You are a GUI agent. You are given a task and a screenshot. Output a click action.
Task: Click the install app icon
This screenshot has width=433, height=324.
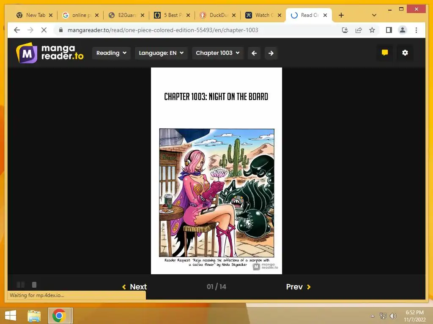[x=345, y=30]
